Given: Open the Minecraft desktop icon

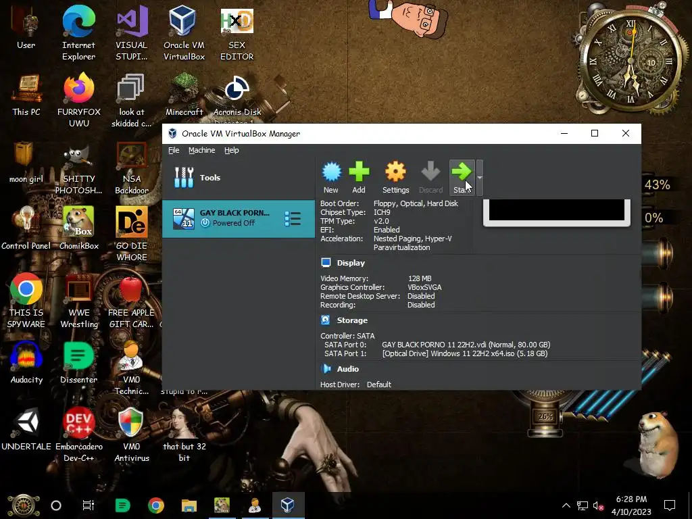Looking at the screenshot, I should [x=184, y=95].
